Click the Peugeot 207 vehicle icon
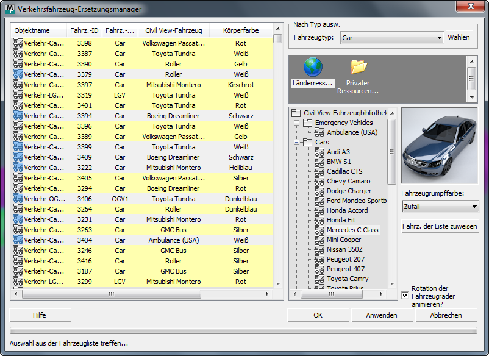Viewport: 489px width, 356px height. point(319,258)
